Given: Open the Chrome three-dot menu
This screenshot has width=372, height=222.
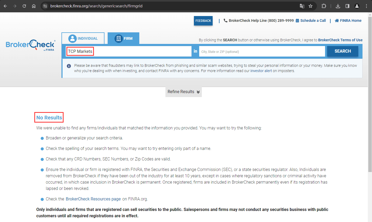Looking at the screenshot, I should click(366, 6).
